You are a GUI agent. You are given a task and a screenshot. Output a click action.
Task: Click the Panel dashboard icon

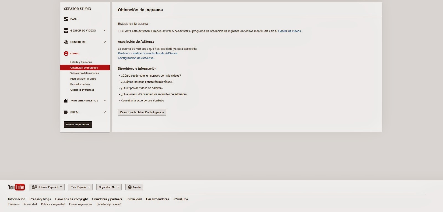pos(66,19)
